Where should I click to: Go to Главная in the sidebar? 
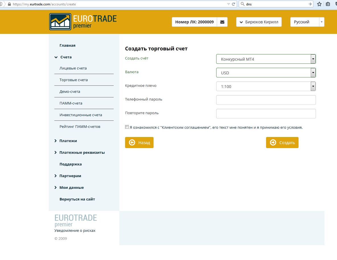pyautogui.click(x=68, y=45)
